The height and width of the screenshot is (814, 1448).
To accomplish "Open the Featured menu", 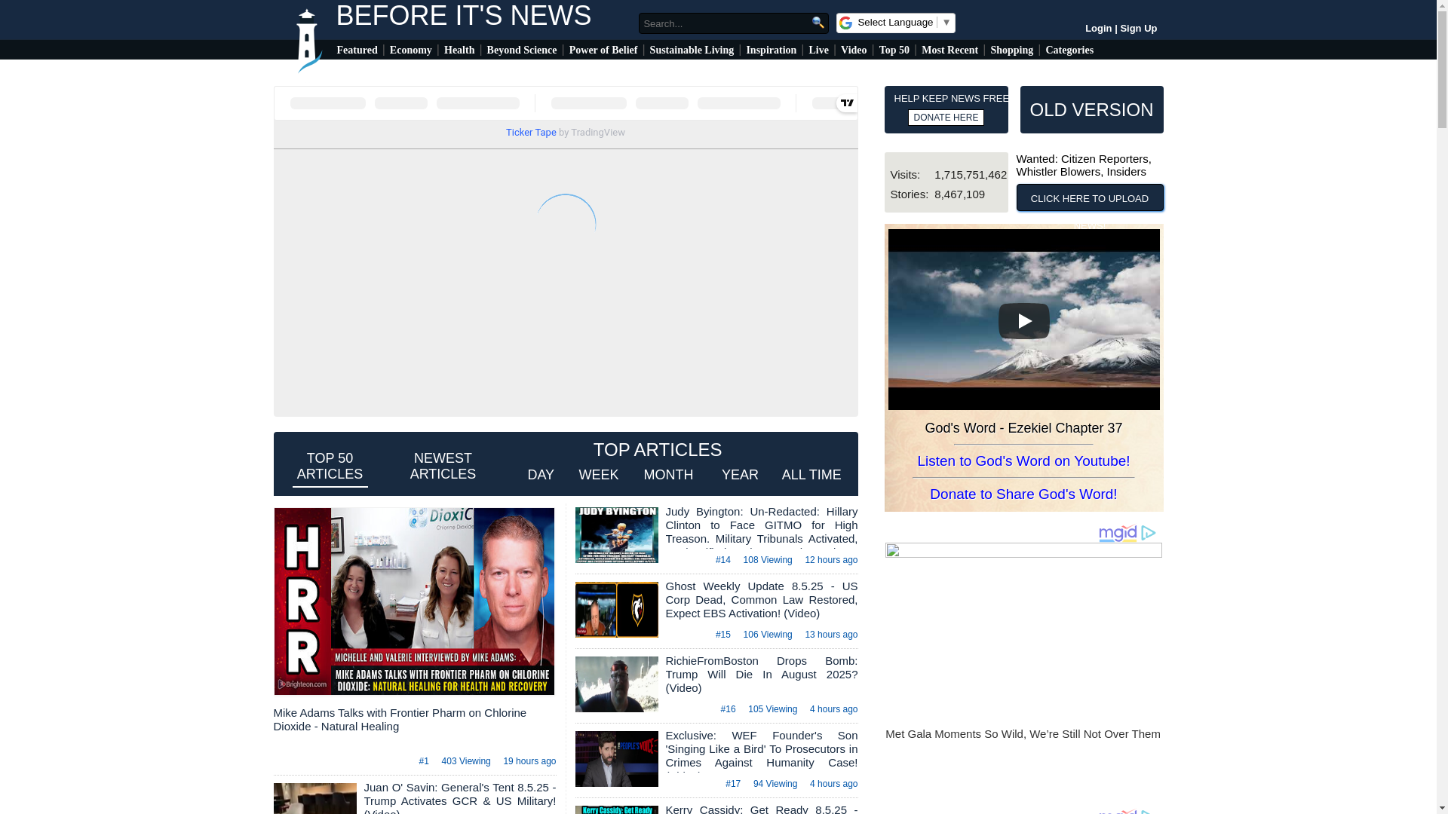I will 357,50.
